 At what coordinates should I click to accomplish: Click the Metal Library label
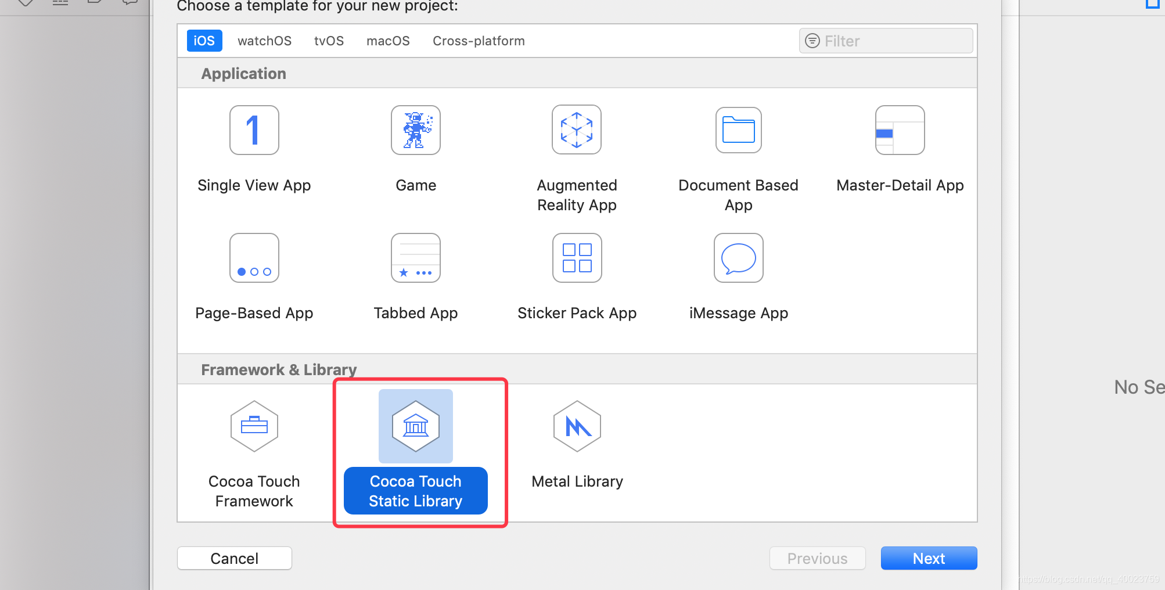pos(577,481)
